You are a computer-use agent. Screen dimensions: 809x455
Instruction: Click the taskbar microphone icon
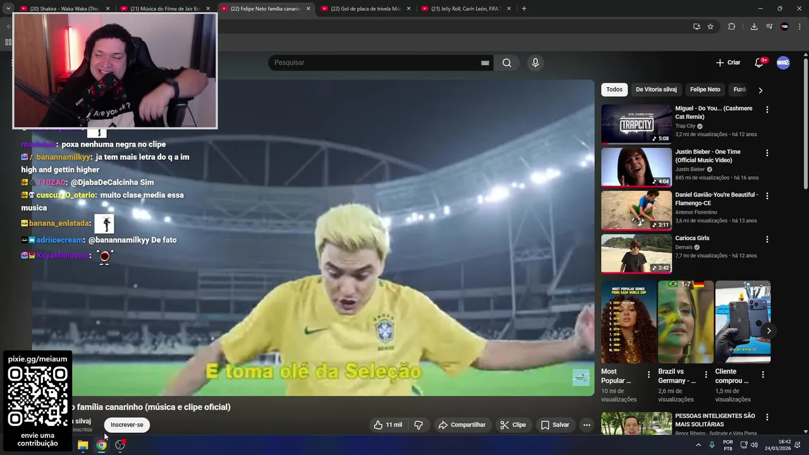coord(712,445)
